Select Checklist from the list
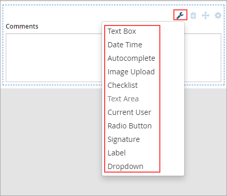This screenshot has height=196, width=227. tap(122, 85)
